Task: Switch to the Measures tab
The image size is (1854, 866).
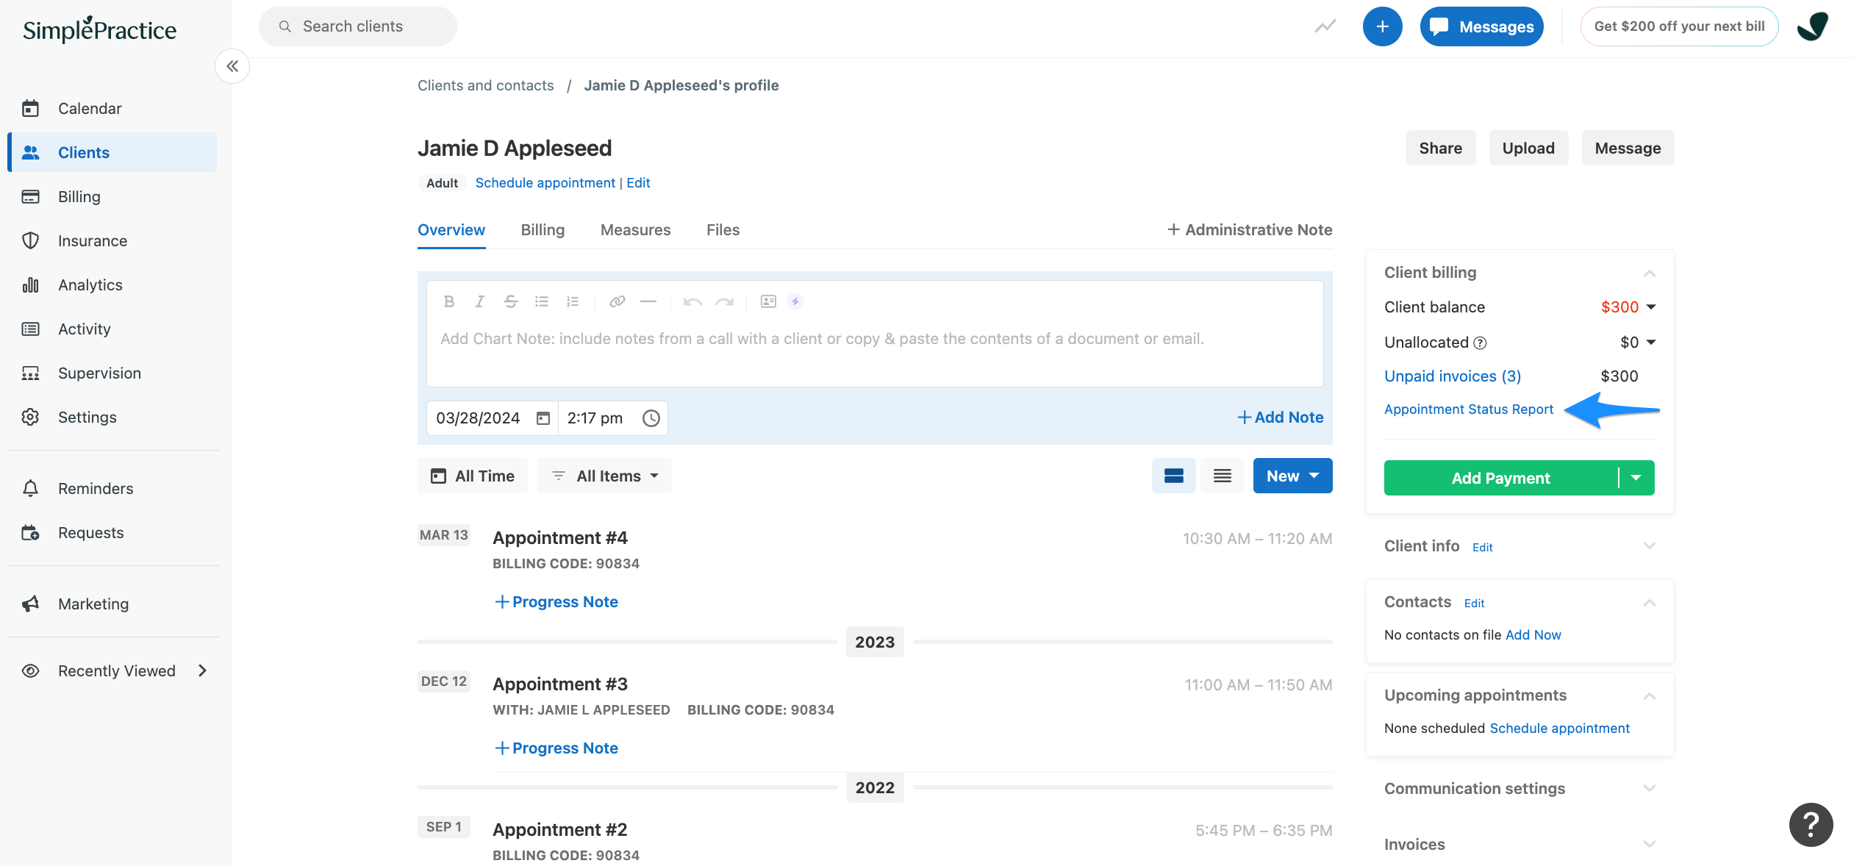Action: (x=635, y=229)
